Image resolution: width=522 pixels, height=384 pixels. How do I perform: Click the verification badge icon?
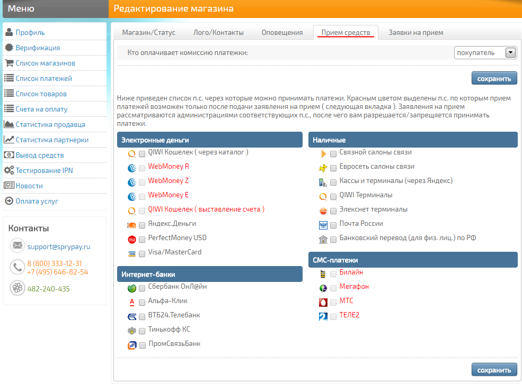point(9,48)
